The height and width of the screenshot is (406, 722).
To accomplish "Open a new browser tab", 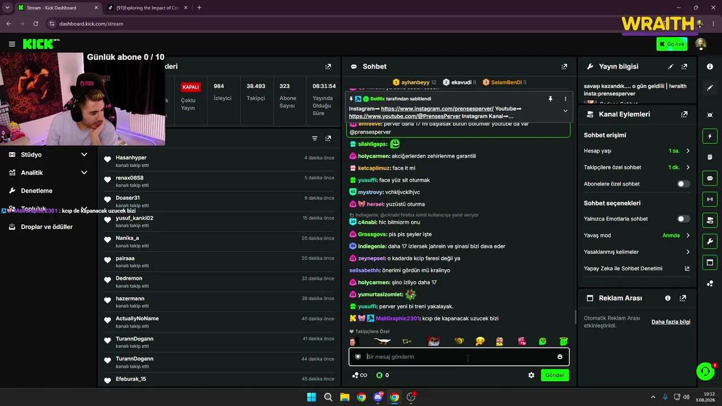I will [199, 8].
